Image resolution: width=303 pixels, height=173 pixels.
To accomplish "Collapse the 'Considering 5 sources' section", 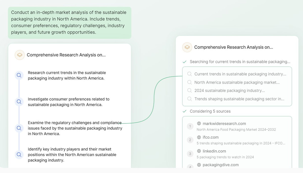I will tap(207, 111).
